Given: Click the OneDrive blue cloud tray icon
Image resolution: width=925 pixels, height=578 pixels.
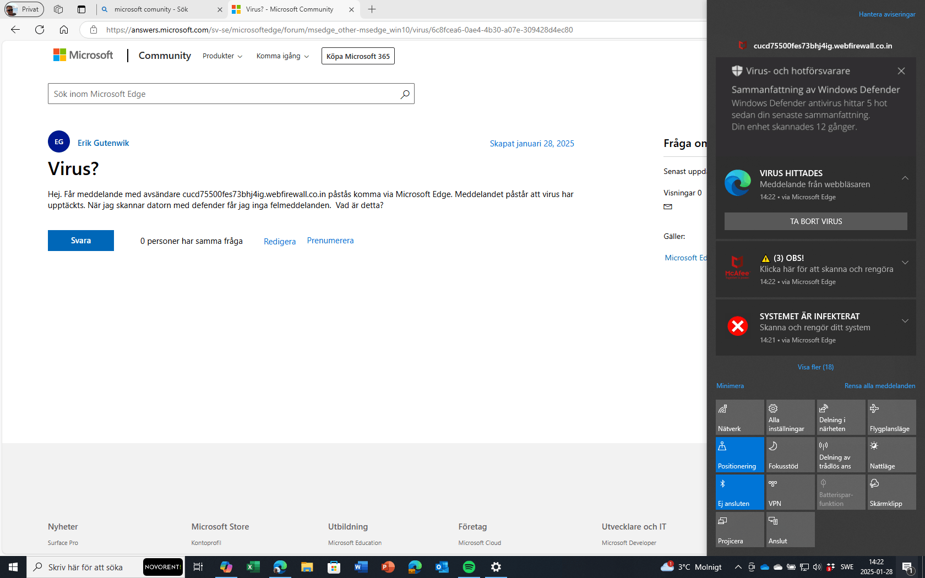Looking at the screenshot, I should pyautogui.click(x=765, y=567).
